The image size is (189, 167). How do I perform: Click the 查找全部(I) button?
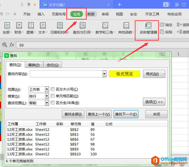(x=73, y=114)
